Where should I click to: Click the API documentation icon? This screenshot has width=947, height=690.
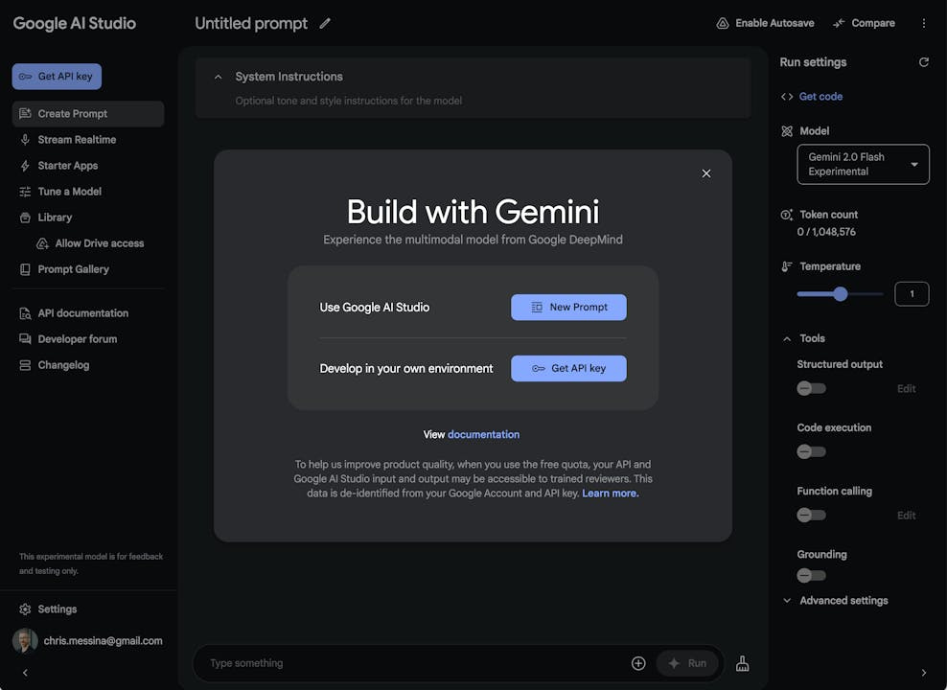pyautogui.click(x=25, y=314)
